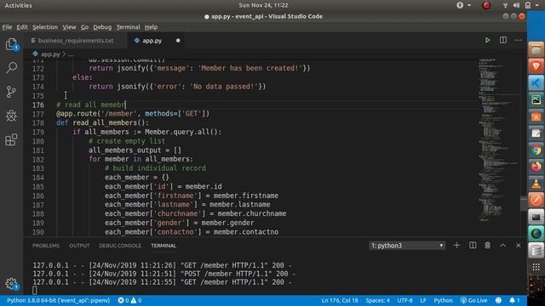The image size is (545, 306).
Task: Open the Debug view bug icon
Action: pyautogui.click(x=11, y=116)
